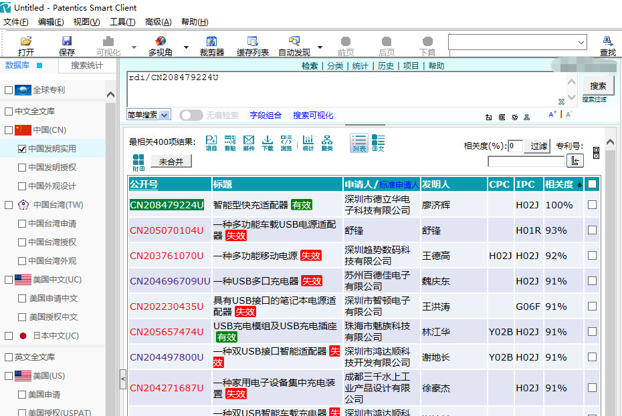The image size is (622, 416).
Task: Click the 专利号 input field
Action: click(526, 161)
